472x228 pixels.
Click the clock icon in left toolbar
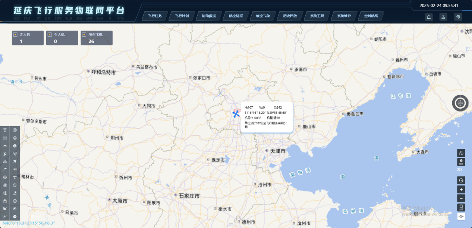pyautogui.click(x=15, y=216)
